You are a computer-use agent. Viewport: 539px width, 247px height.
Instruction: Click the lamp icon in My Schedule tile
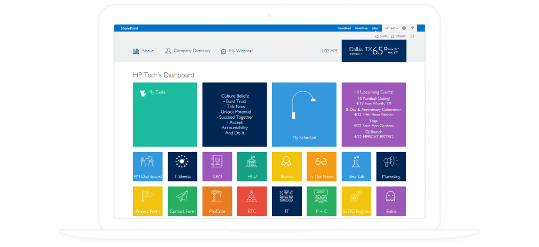[x=303, y=105]
